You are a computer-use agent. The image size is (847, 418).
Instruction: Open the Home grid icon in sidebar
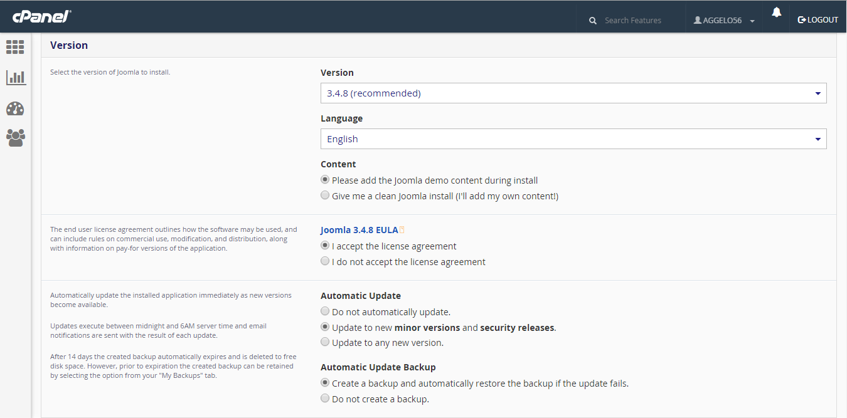pos(15,47)
